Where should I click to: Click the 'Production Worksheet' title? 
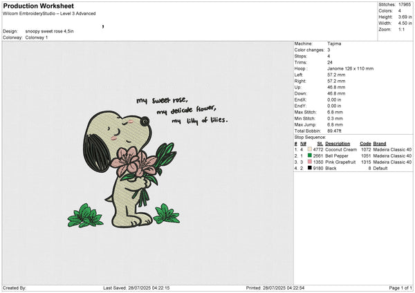[38, 6]
